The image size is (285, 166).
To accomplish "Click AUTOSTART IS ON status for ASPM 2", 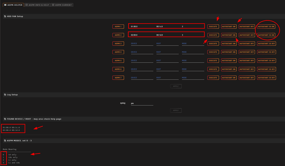I will pos(266,35).
